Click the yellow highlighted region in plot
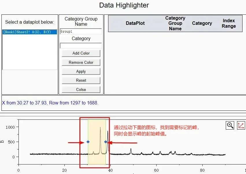 click(97, 142)
